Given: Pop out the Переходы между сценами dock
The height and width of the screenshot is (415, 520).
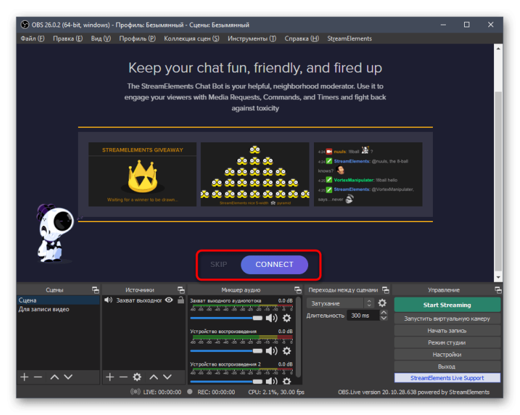Looking at the screenshot, I should coord(385,290).
